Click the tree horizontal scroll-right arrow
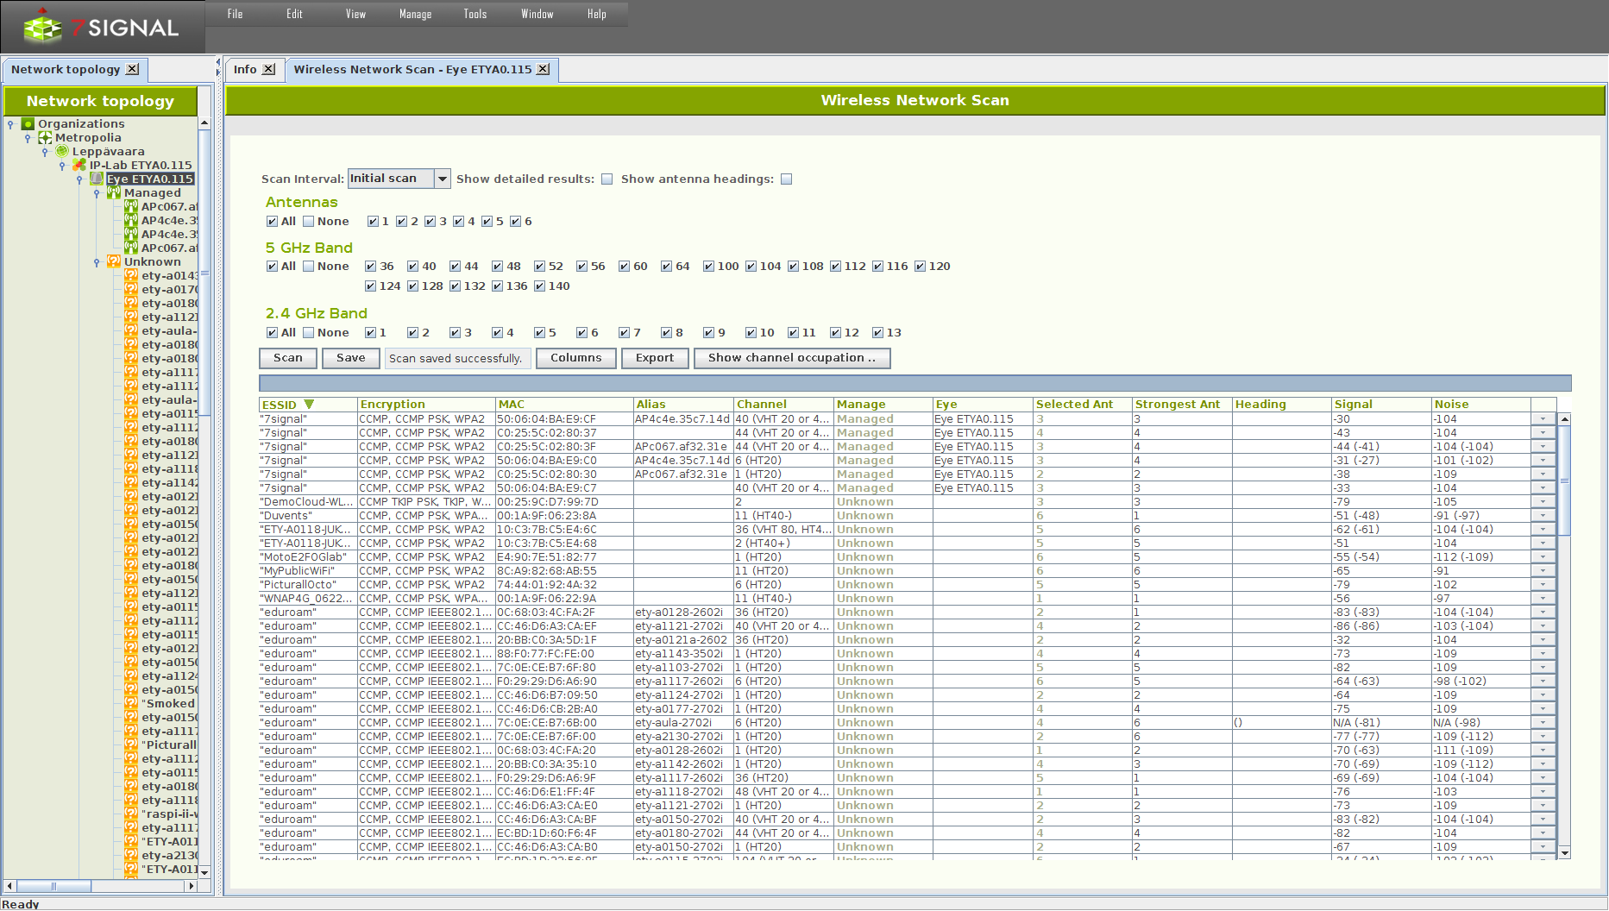1609x911 pixels. (192, 886)
